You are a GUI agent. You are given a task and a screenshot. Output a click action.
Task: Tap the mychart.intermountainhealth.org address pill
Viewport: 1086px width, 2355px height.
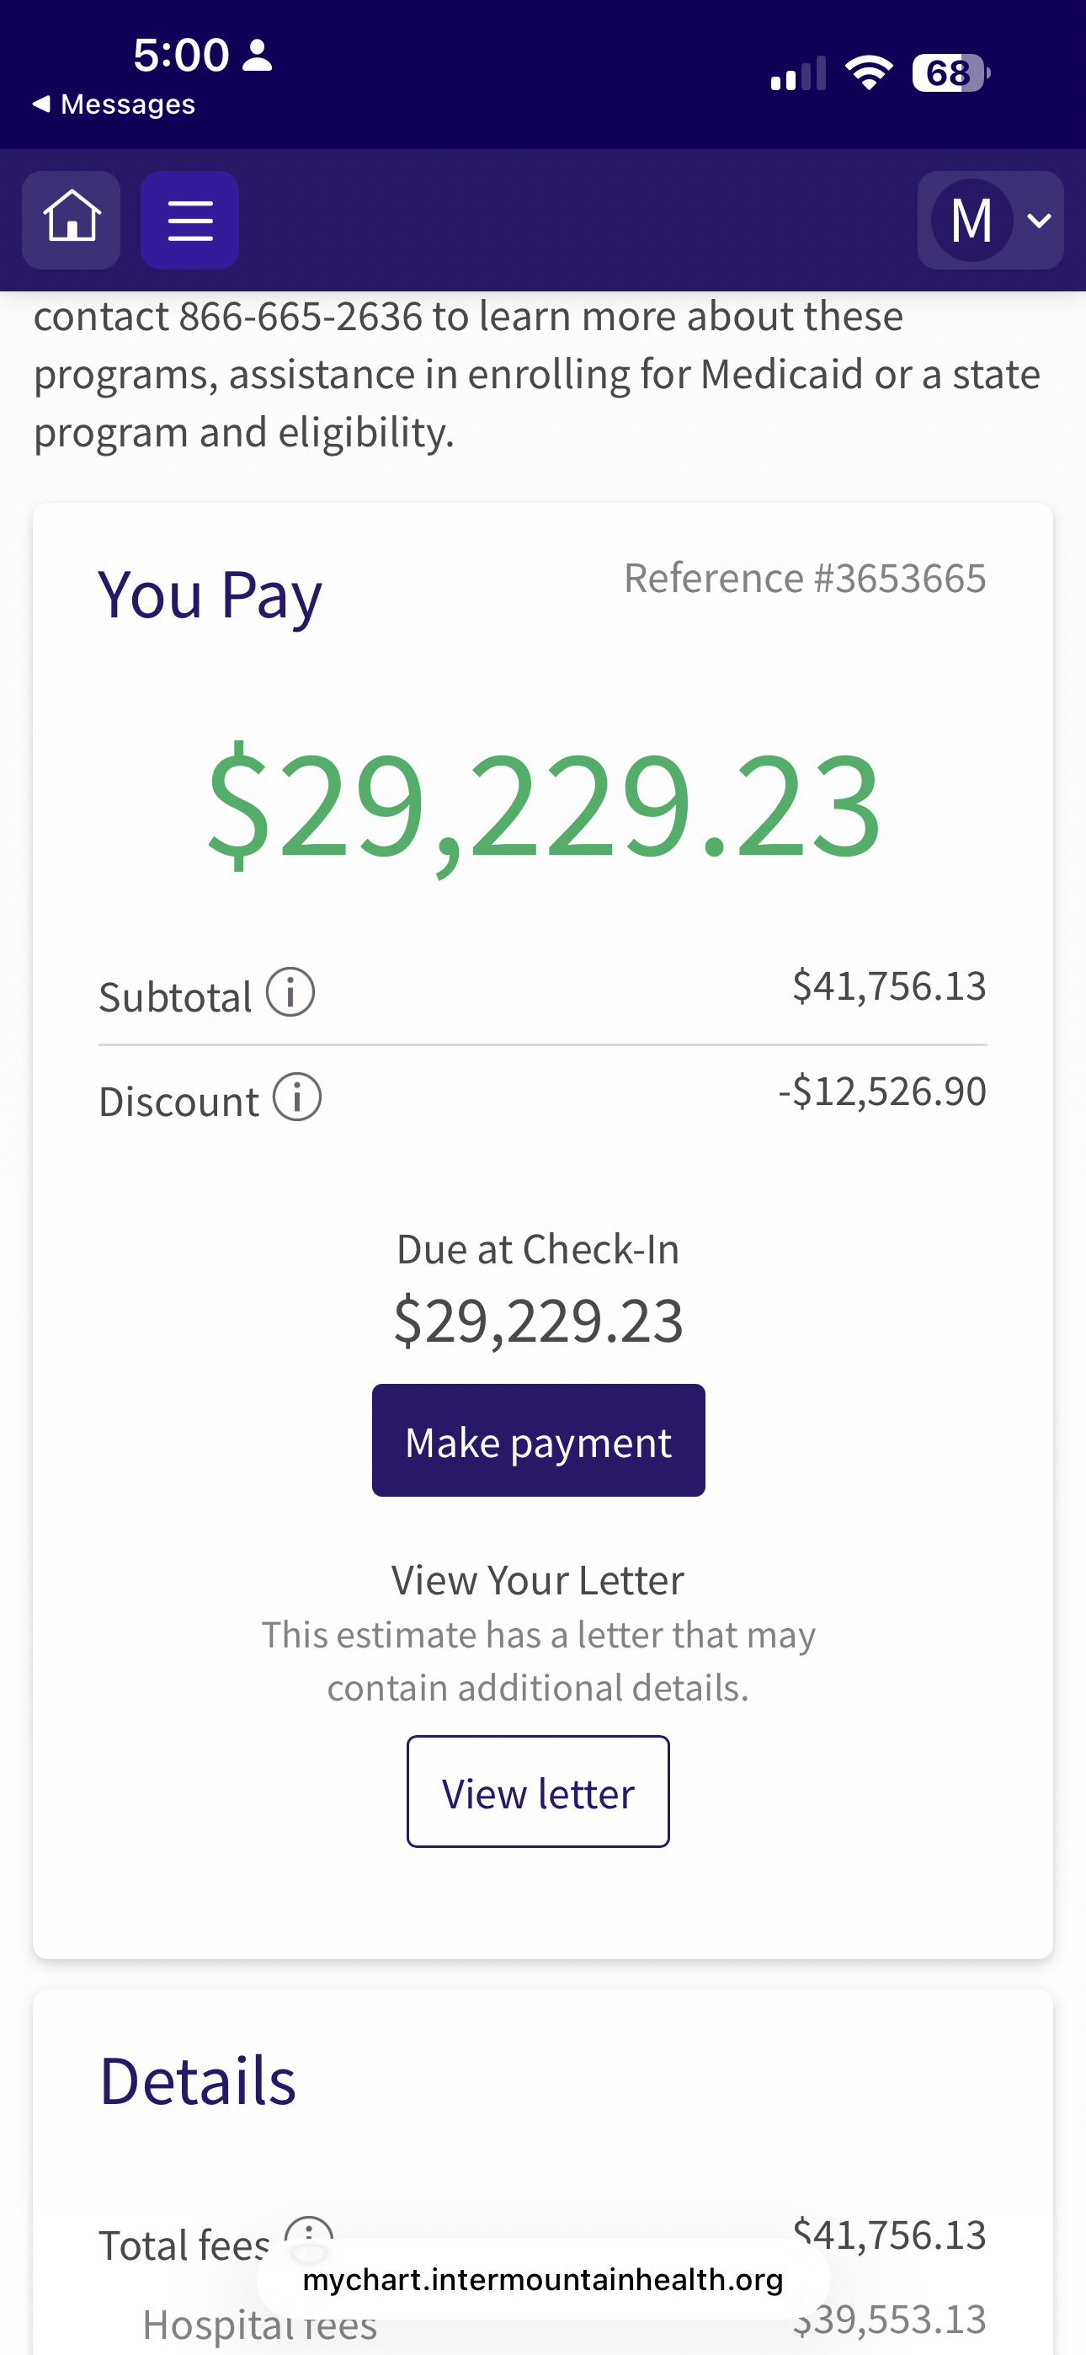pyautogui.click(x=542, y=2280)
